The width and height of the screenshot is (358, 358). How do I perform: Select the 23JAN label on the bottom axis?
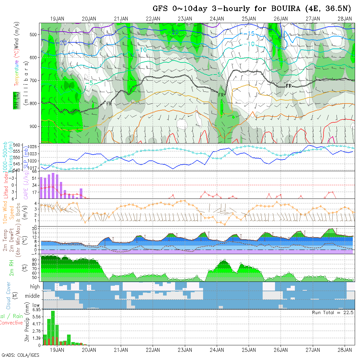185,350
